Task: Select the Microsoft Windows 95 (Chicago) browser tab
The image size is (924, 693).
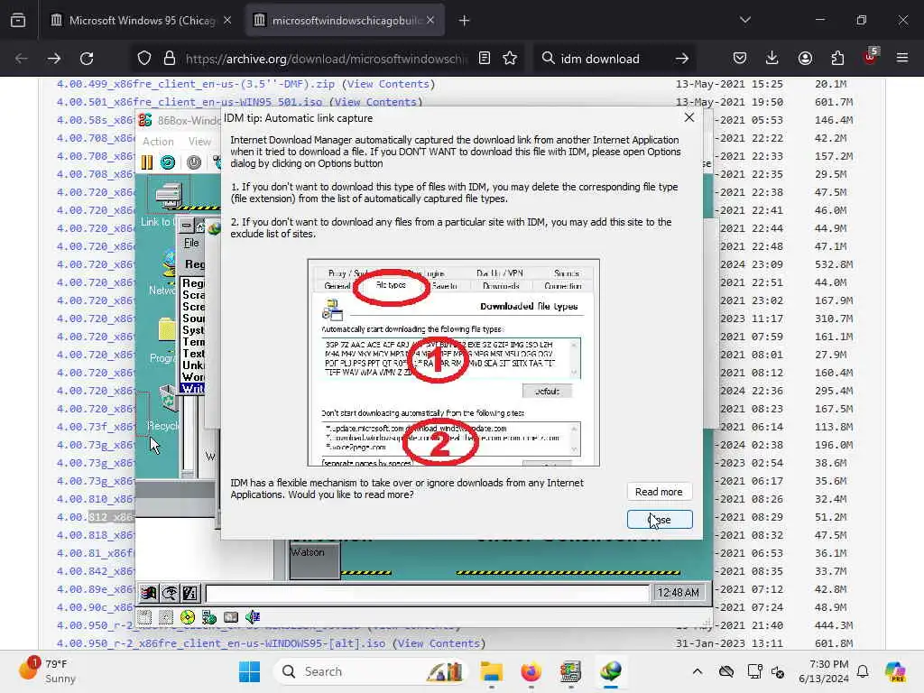Action: tap(142, 21)
